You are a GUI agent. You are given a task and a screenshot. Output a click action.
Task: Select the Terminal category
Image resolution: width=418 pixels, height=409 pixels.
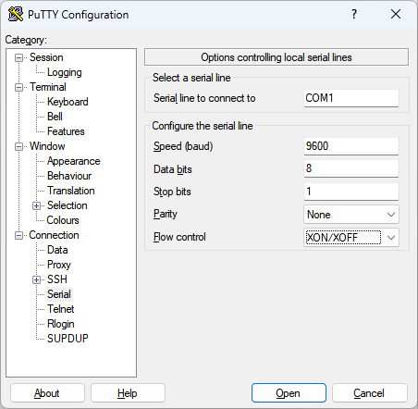coord(48,87)
